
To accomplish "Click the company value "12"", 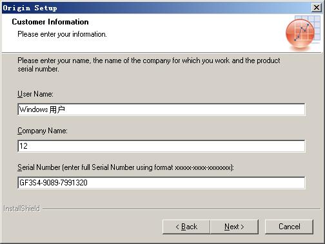I will click(23, 146).
